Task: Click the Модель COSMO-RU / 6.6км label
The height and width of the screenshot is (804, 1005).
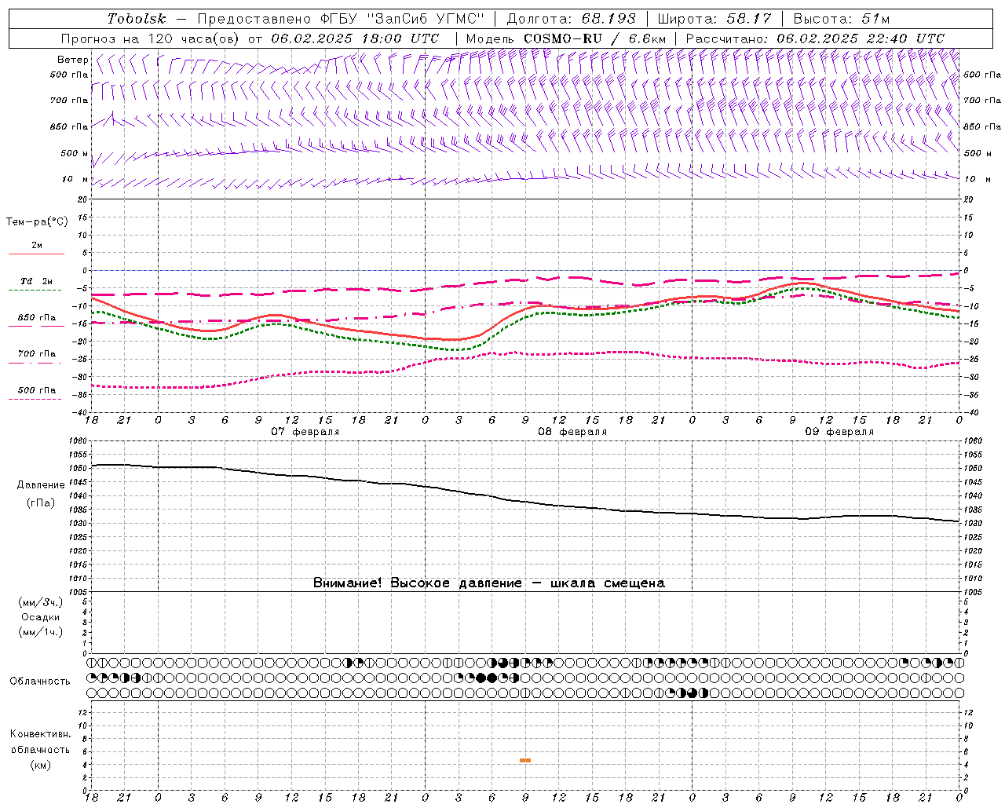Action: pyautogui.click(x=566, y=38)
